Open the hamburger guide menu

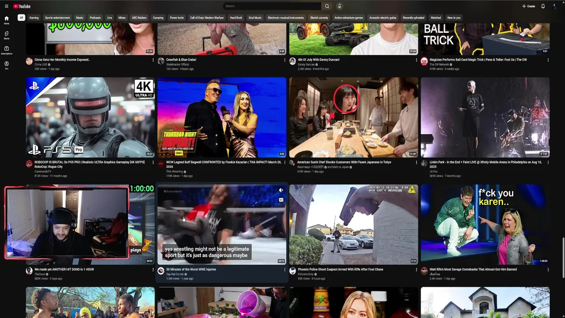pos(6,6)
